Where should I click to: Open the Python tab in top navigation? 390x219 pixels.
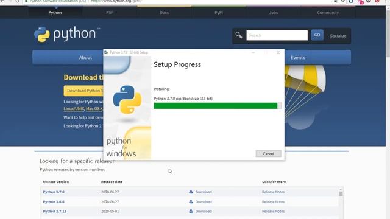pyautogui.click(x=55, y=12)
